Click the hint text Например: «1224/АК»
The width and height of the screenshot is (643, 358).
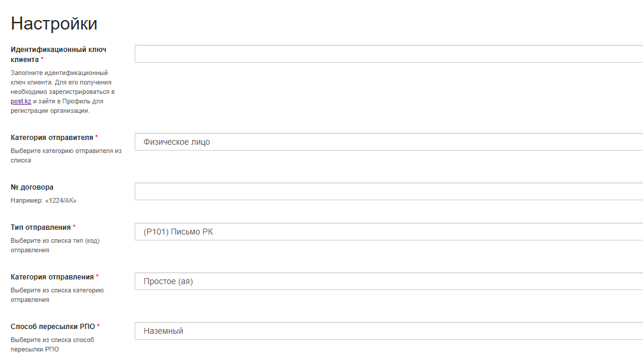click(44, 200)
